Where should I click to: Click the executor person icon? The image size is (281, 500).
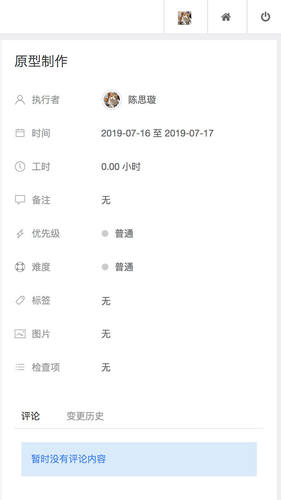[20, 100]
